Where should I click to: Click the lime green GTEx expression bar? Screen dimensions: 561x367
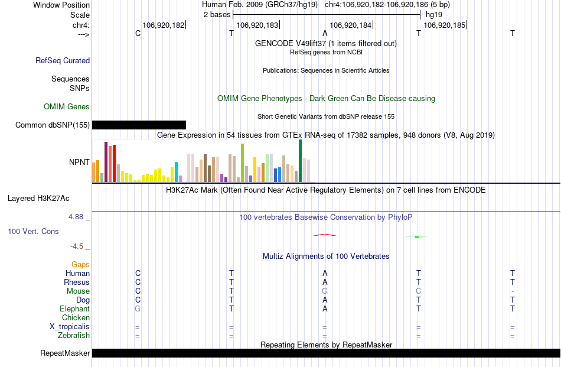click(x=243, y=163)
